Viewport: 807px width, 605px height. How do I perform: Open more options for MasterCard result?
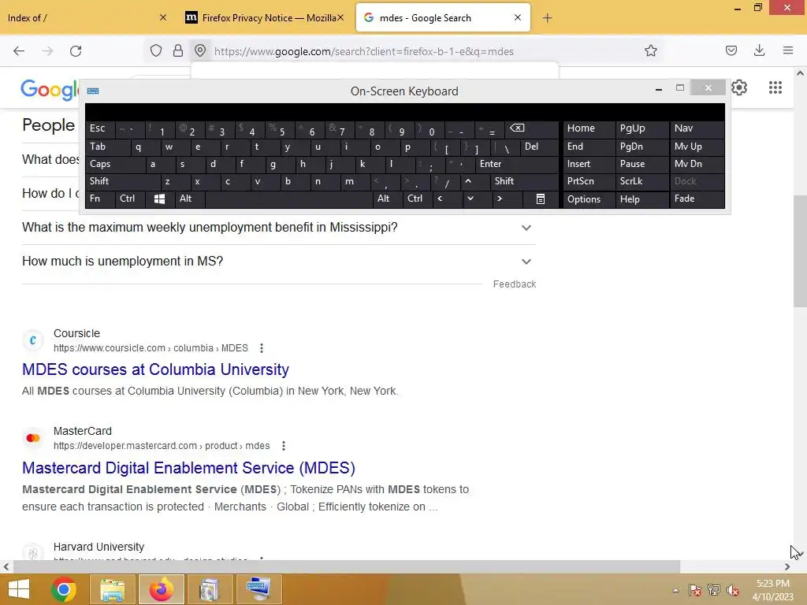[283, 446]
